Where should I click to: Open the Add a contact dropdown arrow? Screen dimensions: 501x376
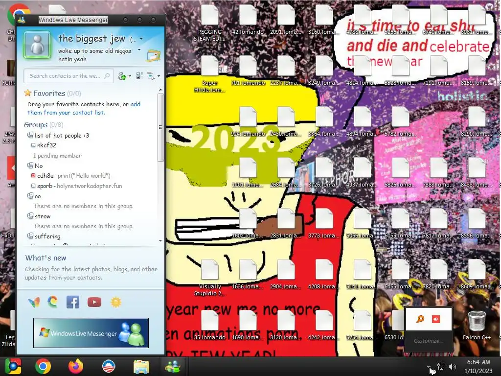tap(130, 76)
